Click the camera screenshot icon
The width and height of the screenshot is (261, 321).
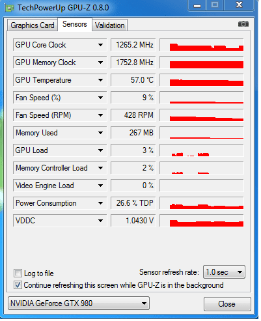pos(243,24)
